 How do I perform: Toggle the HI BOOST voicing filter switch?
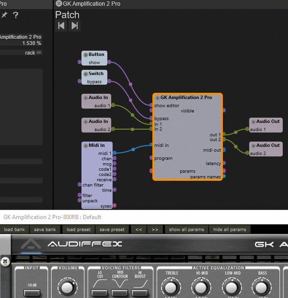[140, 293]
